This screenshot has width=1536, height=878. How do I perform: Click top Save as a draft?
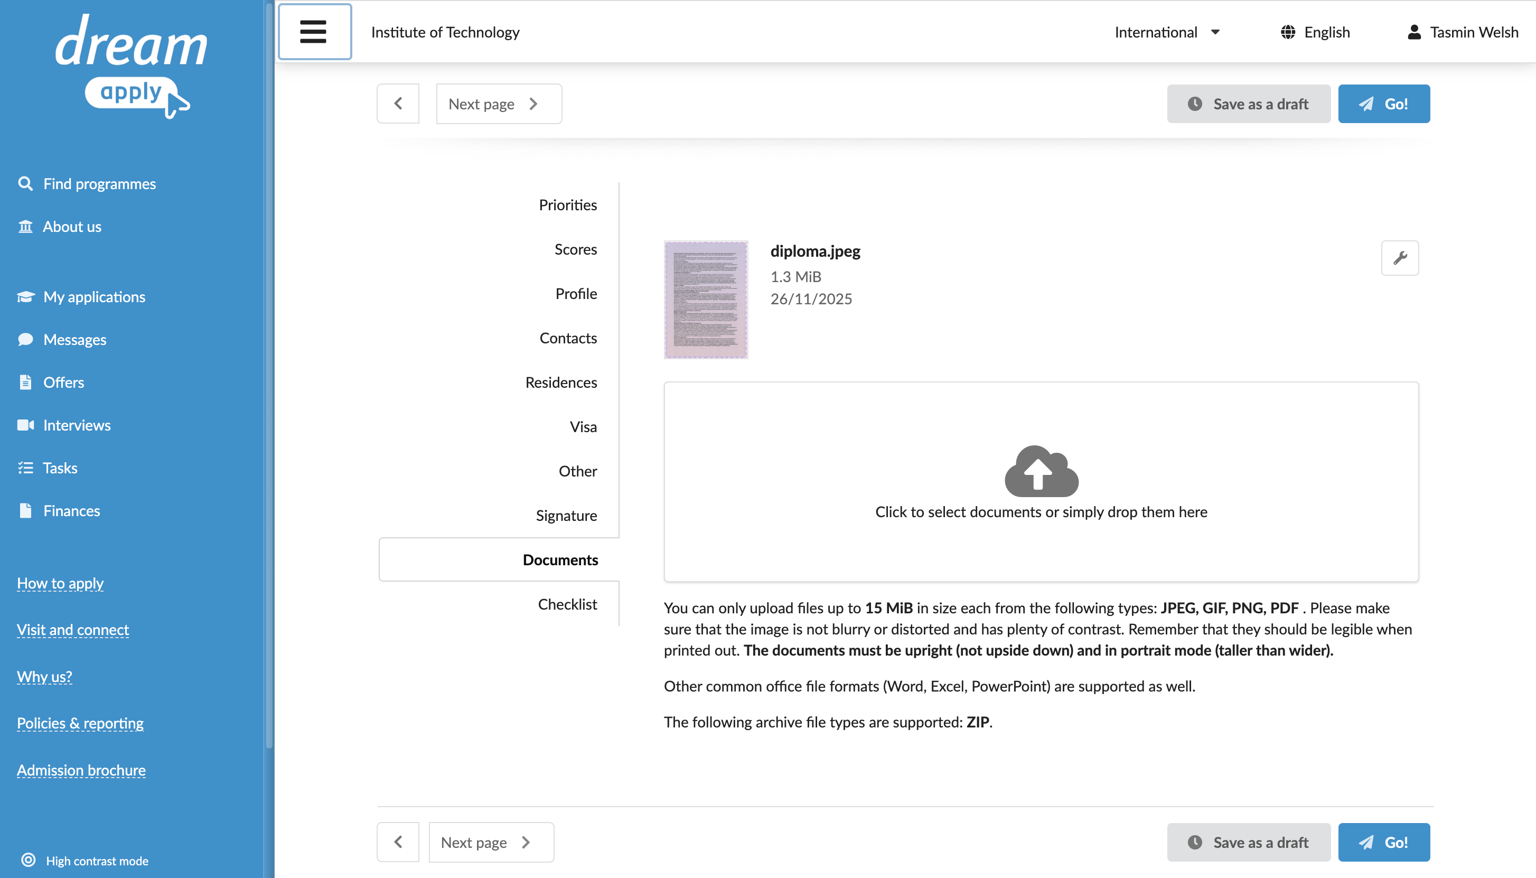pos(1249,104)
